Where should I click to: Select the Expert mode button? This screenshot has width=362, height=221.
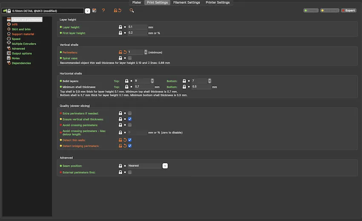click(x=349, y=10)
